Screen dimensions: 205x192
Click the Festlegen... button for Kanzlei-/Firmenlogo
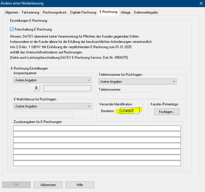pos(167,112)
